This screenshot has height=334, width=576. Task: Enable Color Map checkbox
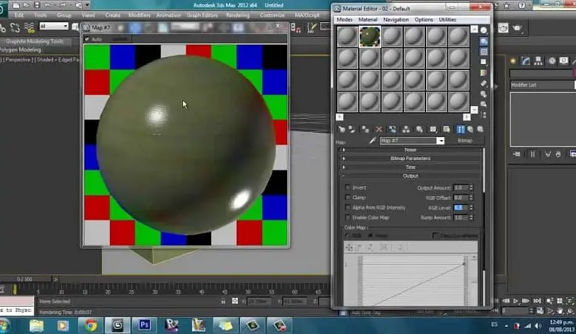pos(348,218)
